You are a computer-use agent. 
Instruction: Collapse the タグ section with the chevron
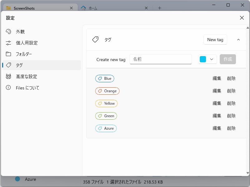pos(238,40)
